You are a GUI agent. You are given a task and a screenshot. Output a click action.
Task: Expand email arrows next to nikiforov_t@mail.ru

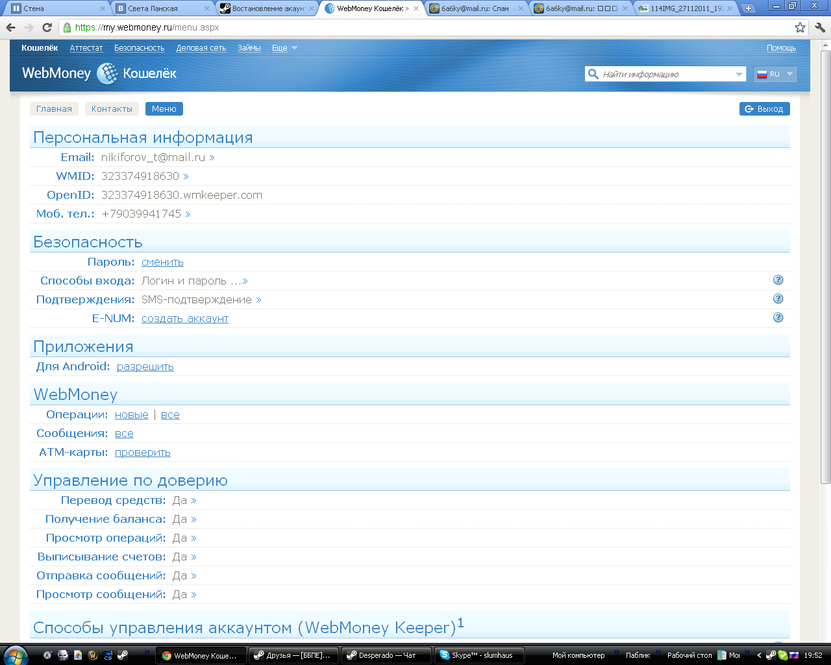pos(212,158)
